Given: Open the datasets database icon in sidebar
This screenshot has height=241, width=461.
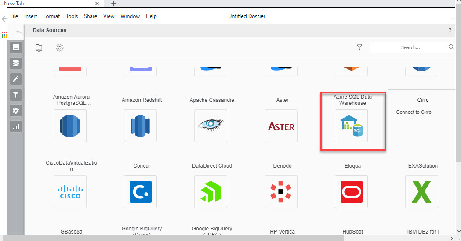Looking at the screenshot, I should [x=16, y=63].
